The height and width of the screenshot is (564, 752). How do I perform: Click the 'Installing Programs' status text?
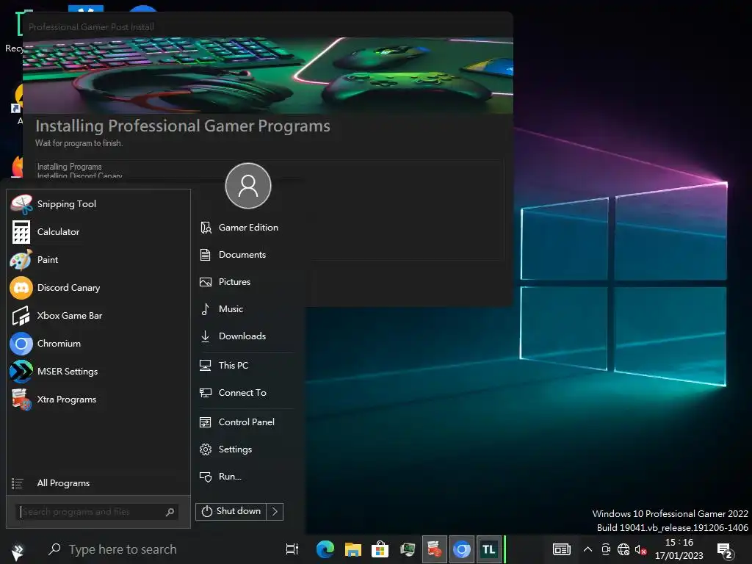pyautogui.click(x=70, y=167)
